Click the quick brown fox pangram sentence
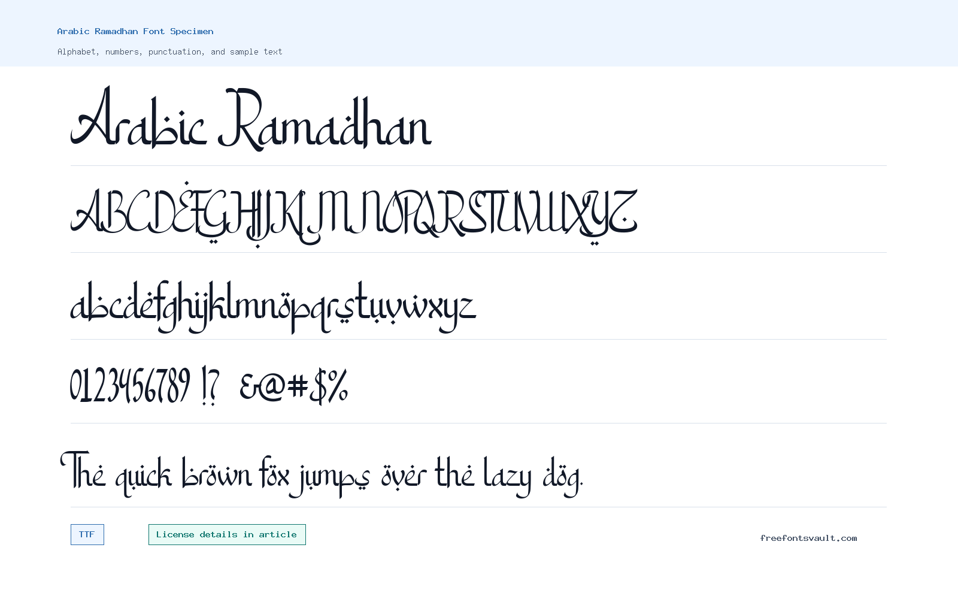 pos(322,474)
